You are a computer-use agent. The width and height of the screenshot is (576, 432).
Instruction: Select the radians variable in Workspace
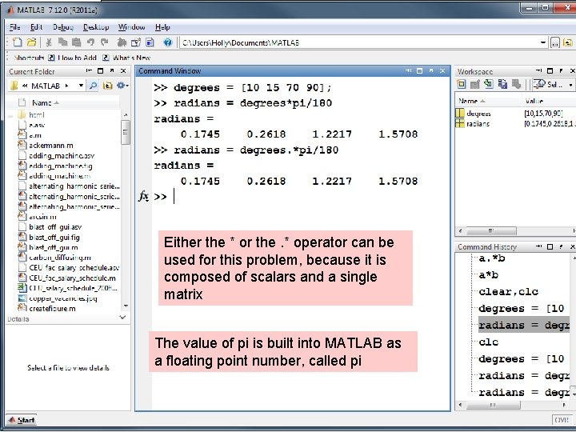tap(478, 124)
